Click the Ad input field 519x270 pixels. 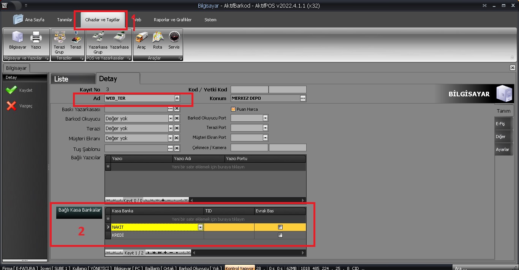pyautogui.click(x=139, y=98)
